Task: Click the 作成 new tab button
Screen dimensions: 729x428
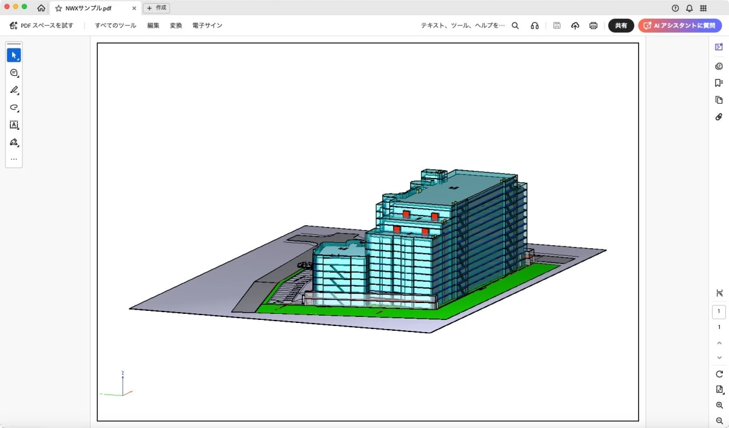Action: point(156,8)
